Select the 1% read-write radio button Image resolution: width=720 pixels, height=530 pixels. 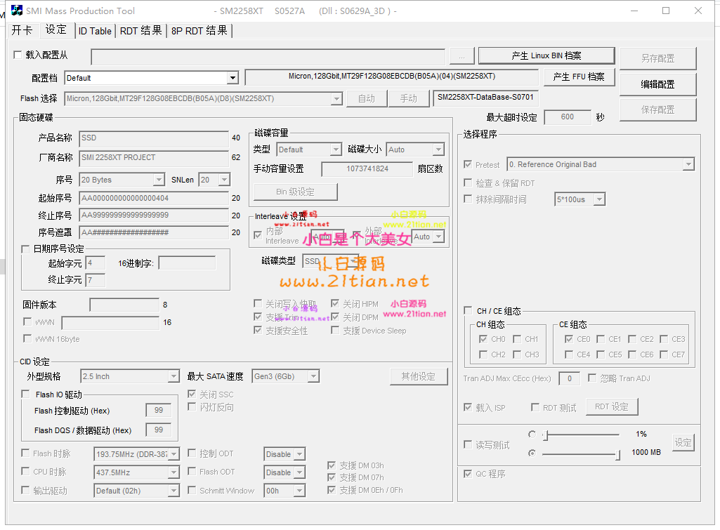[532, 434]
